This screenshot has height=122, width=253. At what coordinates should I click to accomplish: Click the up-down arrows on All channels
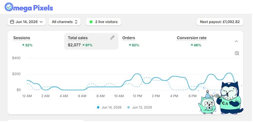pyautogui.click(x=76, y=22)
